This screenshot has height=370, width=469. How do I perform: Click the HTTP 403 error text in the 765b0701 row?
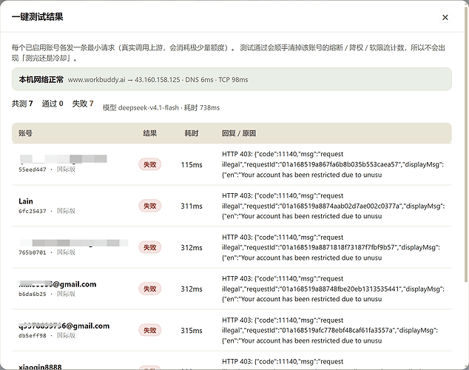click(331, 247)
